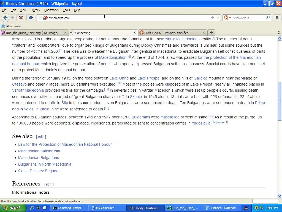Click the [notes 1] reference

pos(222,122)
